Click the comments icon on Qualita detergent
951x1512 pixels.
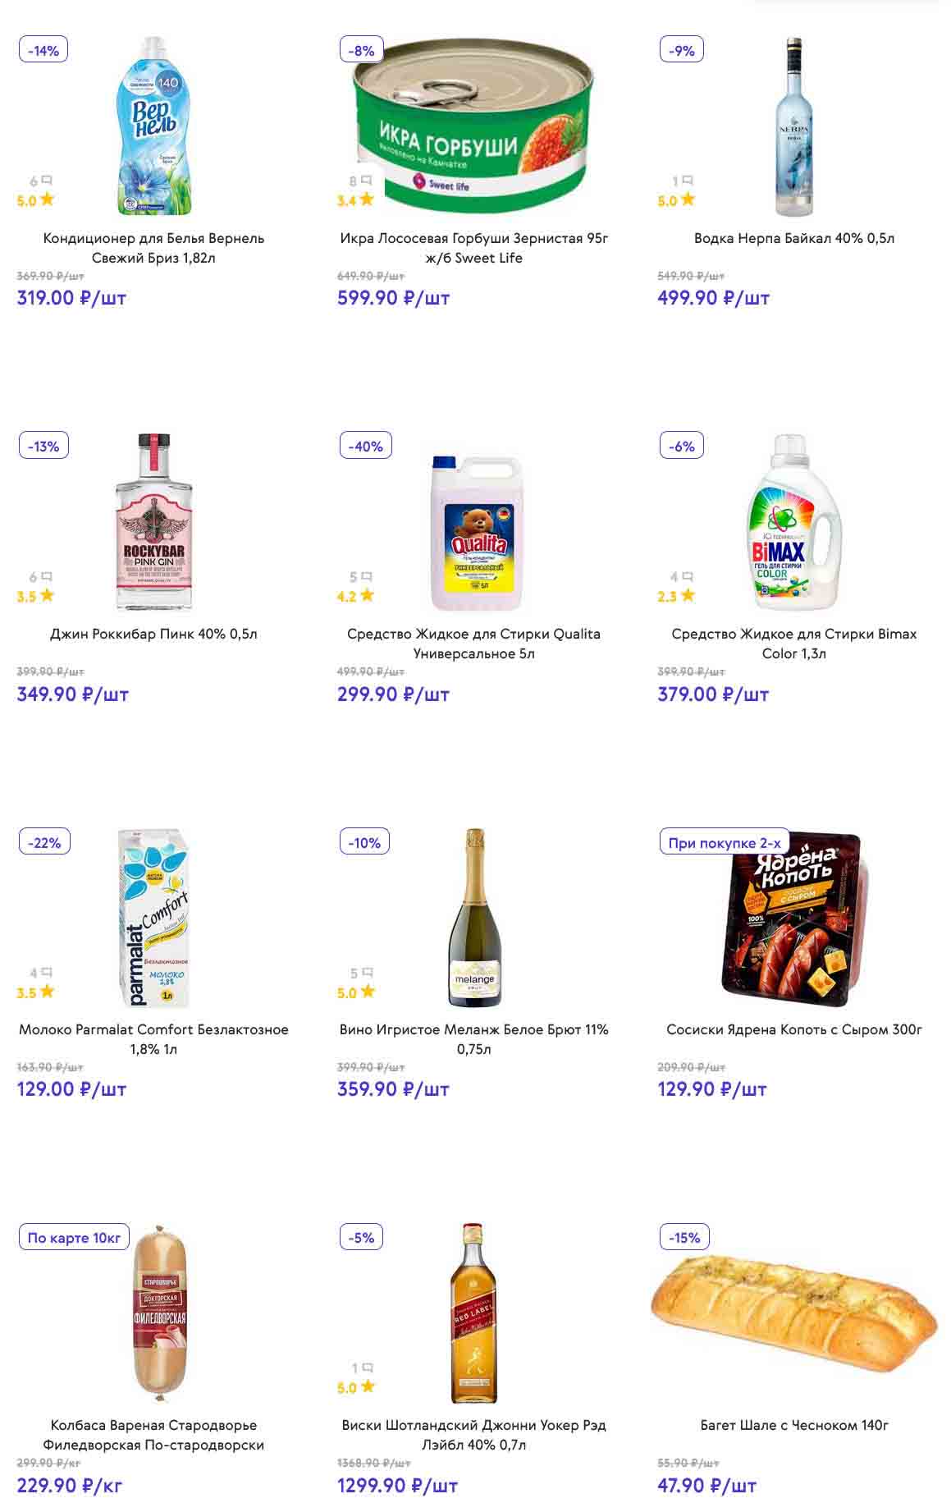click(367, 577)
